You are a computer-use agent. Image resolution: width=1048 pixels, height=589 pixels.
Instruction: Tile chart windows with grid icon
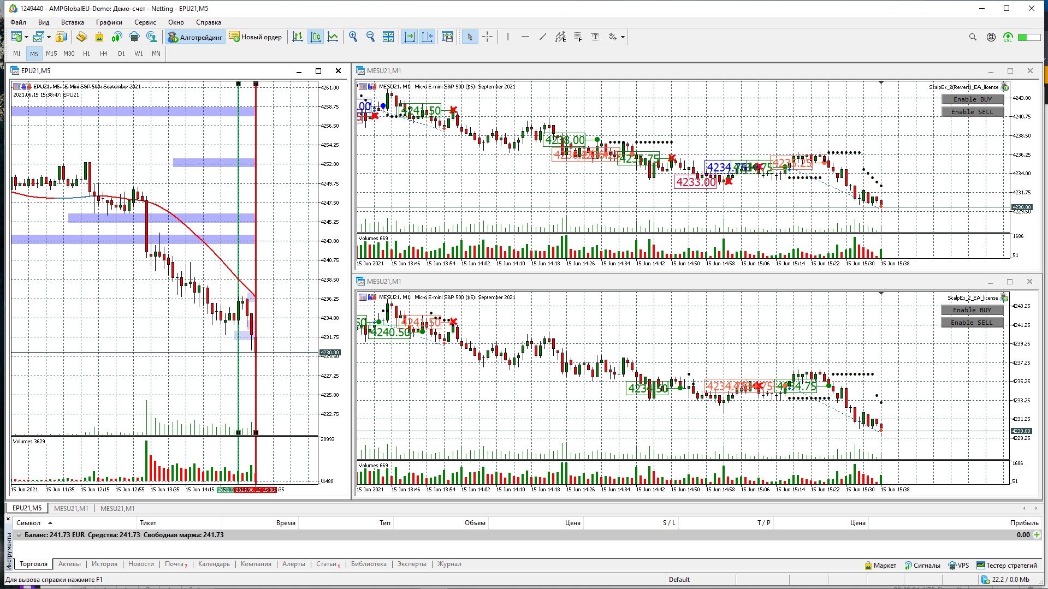388,37
